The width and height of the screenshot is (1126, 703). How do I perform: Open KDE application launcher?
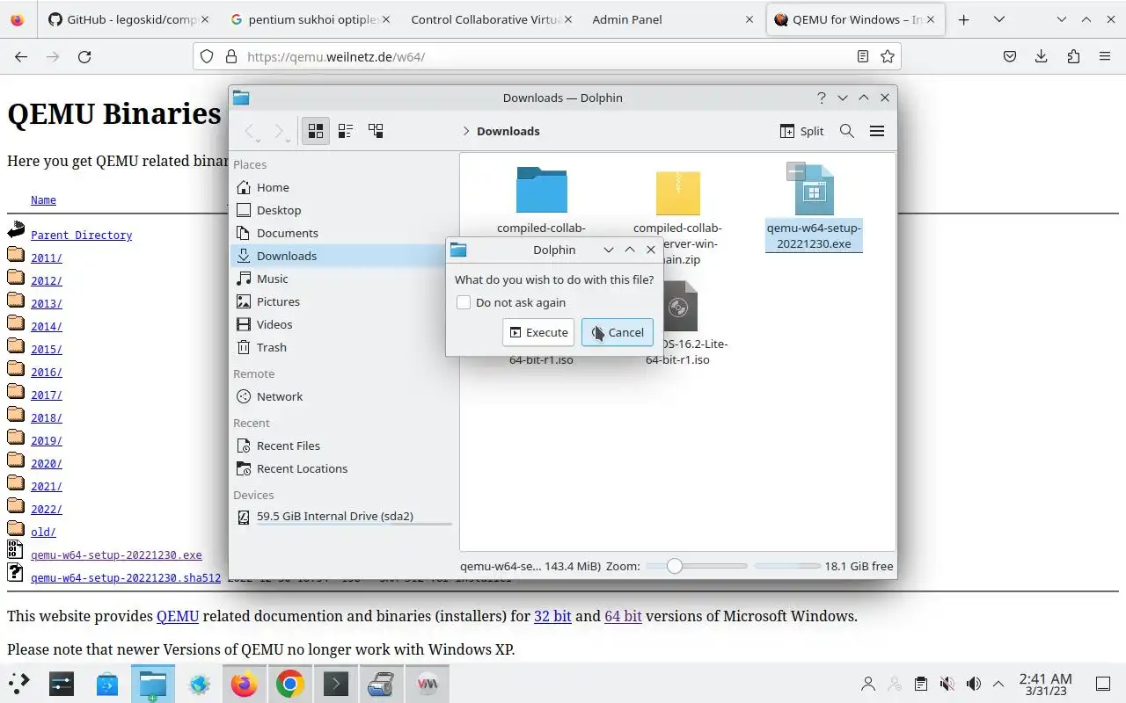click(x=19, y=684)
